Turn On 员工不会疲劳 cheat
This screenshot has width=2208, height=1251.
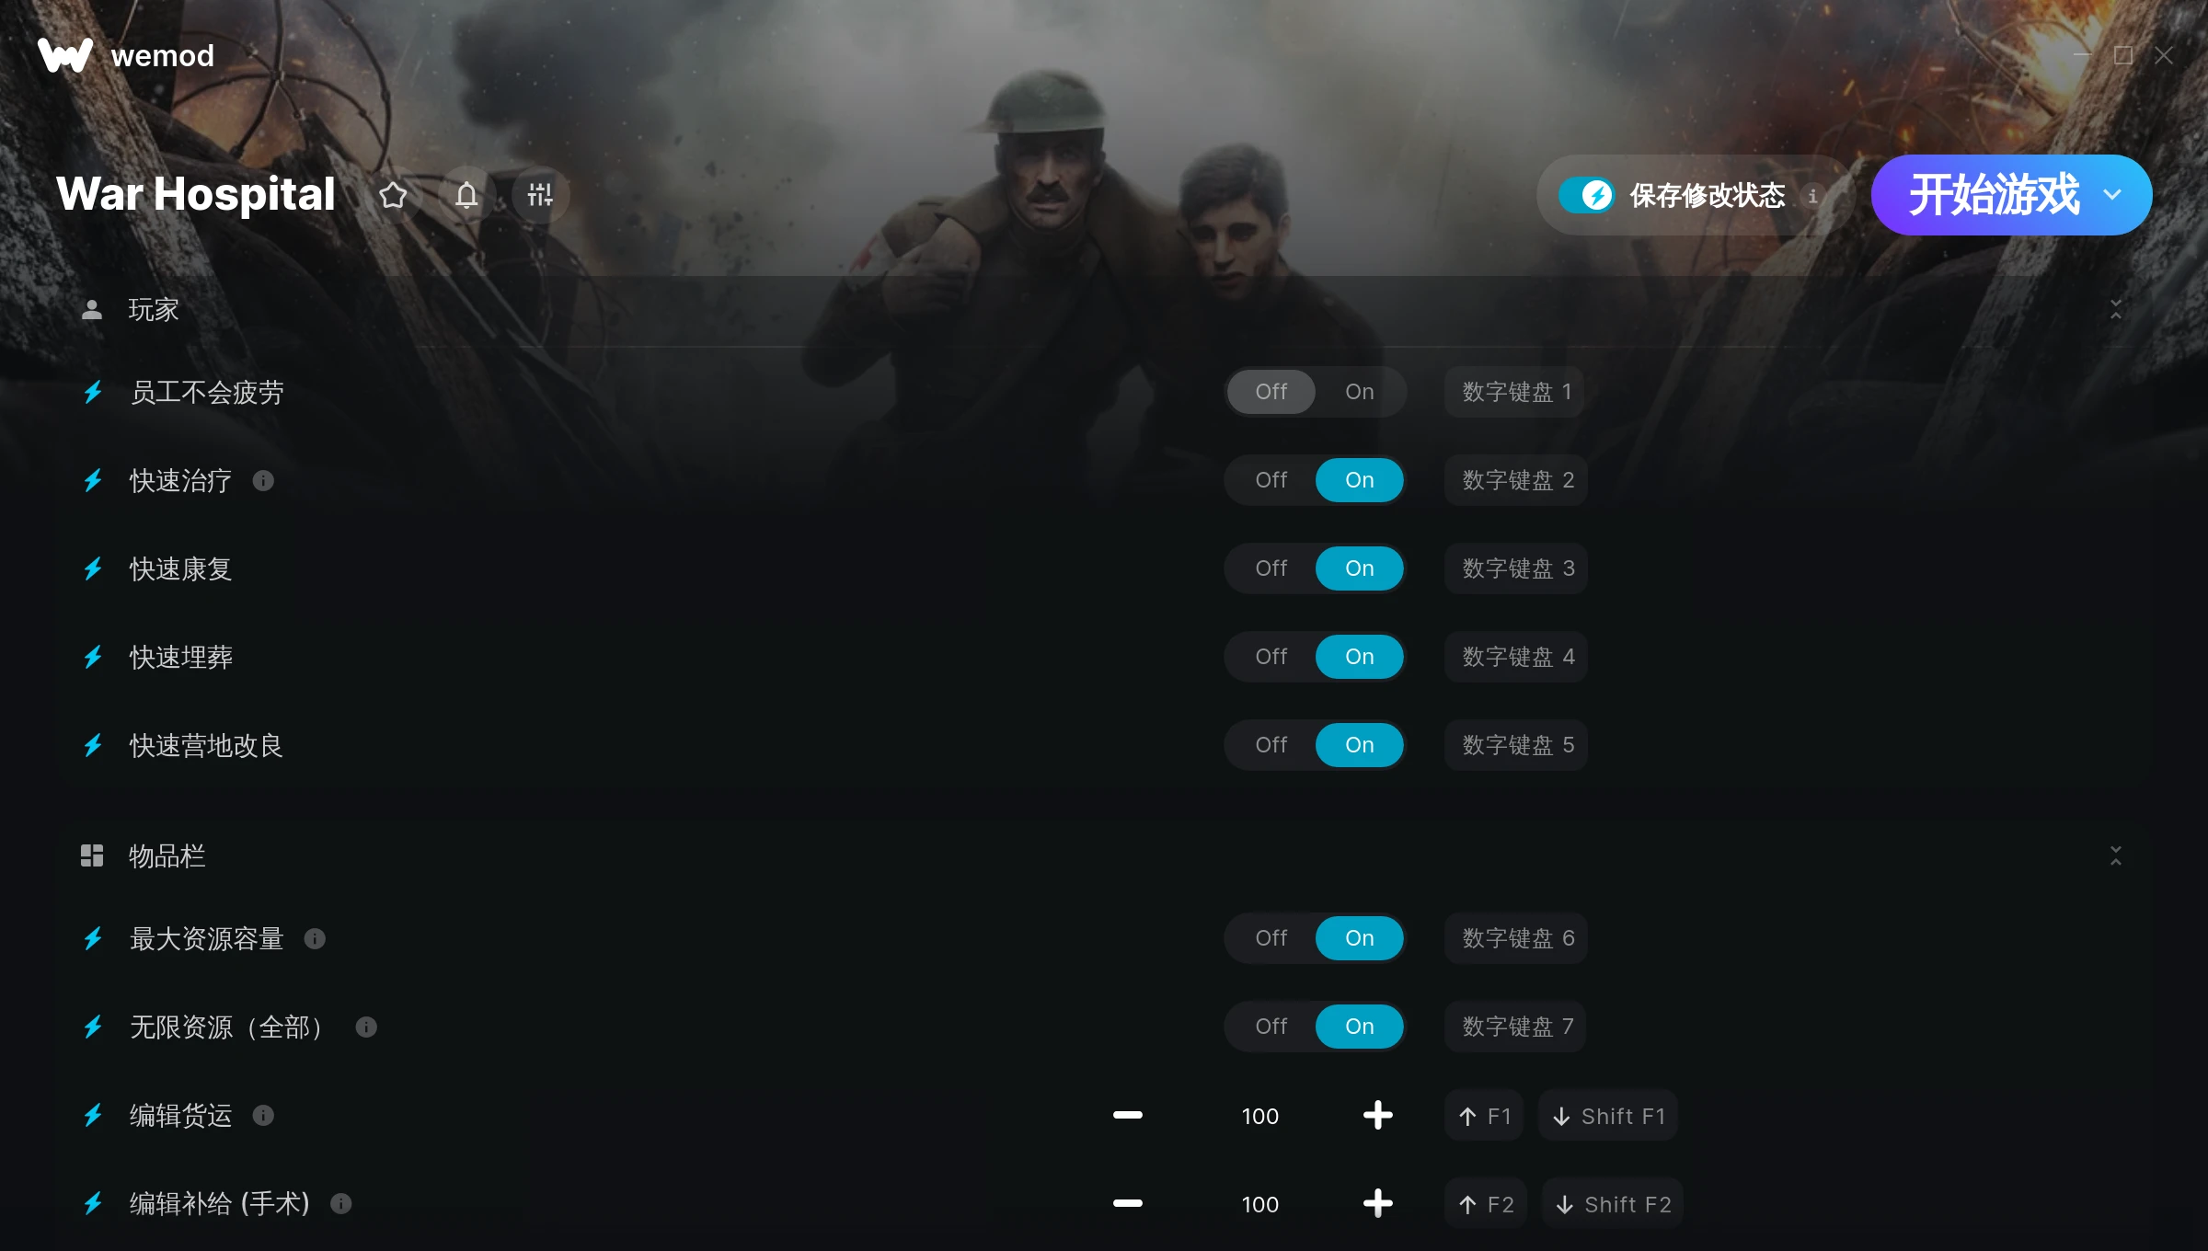[1359, 392]
